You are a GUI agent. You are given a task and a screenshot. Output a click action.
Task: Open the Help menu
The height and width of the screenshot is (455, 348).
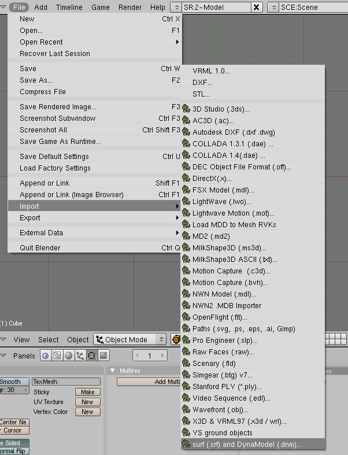[158, 8]
